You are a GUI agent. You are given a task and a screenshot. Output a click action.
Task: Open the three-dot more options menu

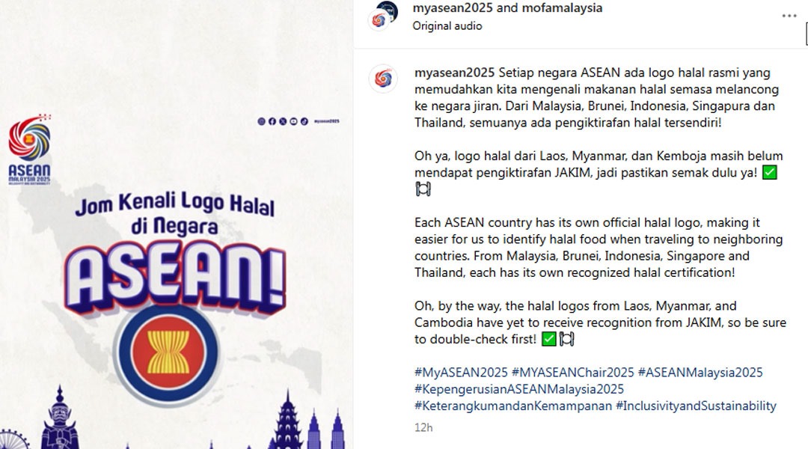[789, 16]
